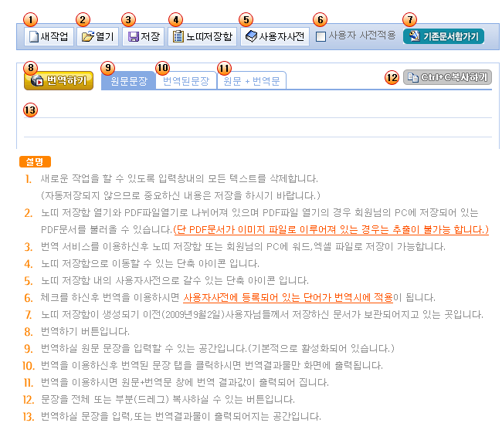Click the 새작업 new task button
This screenshot has width=502, height=433.
pos(49,36)
